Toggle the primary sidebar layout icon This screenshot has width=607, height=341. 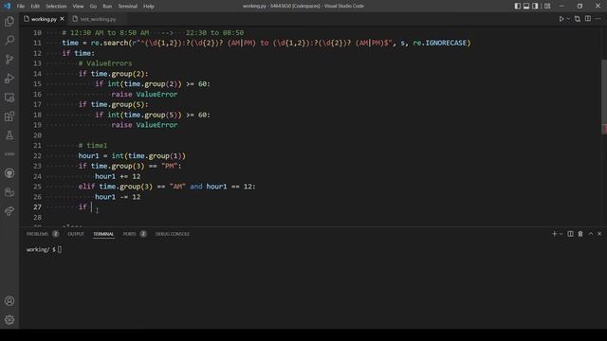518,6
